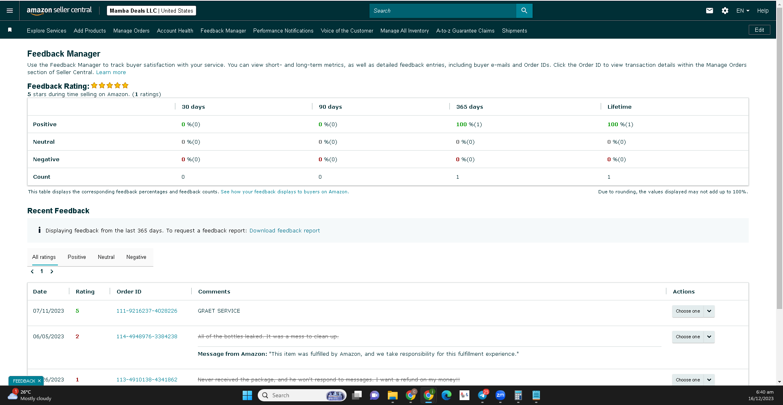Open Explore Services menu item
The width and height of the screenshot is (783, 405).
click(x=46, y=31)
